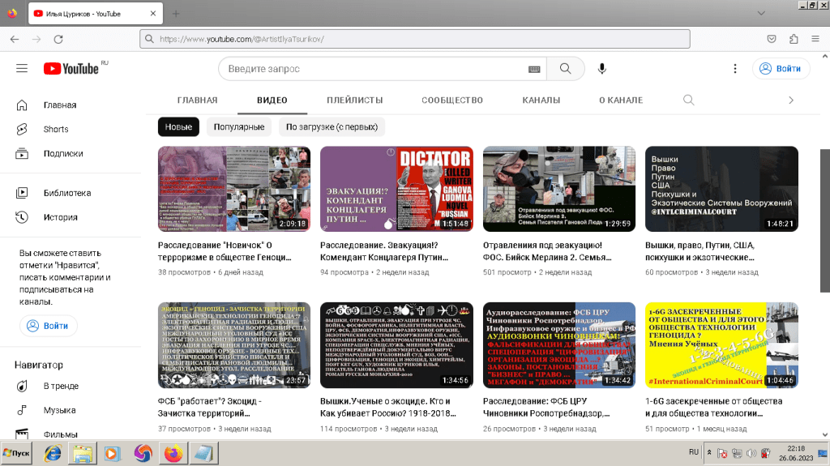Select the 'По загрузке (с первых)' chip
830x466 pixels.
[332, 127]
